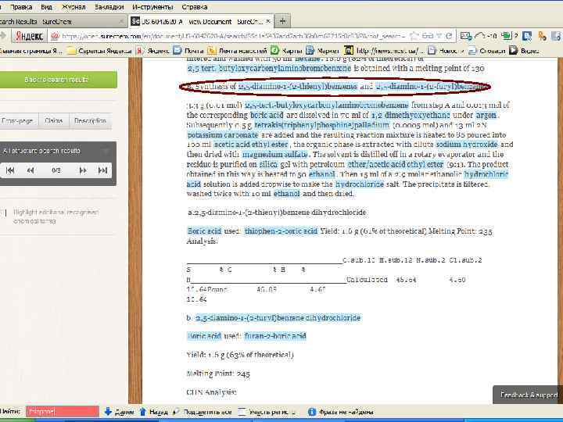This screenshot has width=563, height=422.
Task: Go to next structure search result
Action: pos(83,170)
